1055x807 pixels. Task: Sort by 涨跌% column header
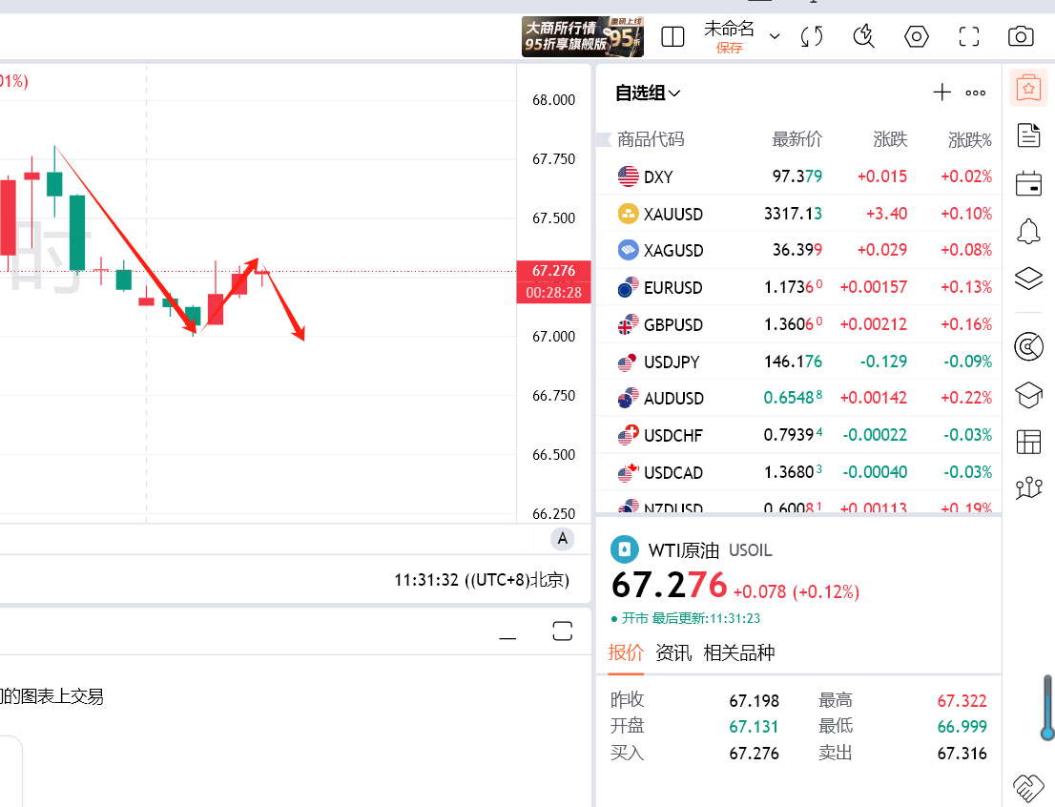coord(969,139)
